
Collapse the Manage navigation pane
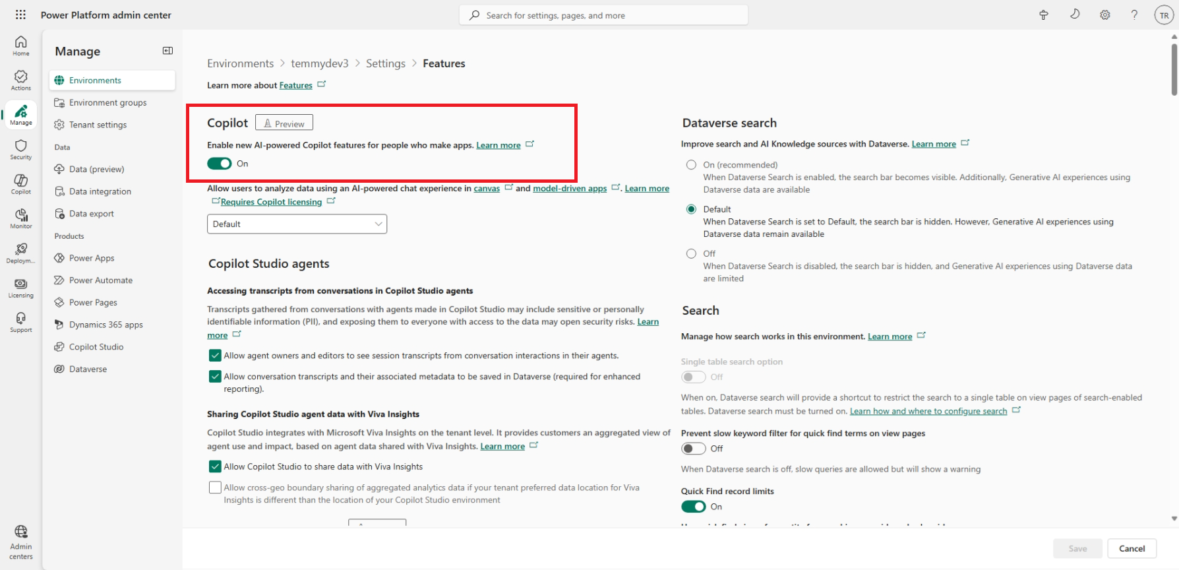[x=167, y=51]
